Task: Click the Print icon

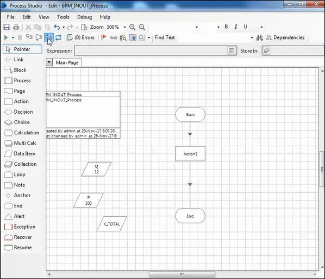Action: click(x=16, y=27)
